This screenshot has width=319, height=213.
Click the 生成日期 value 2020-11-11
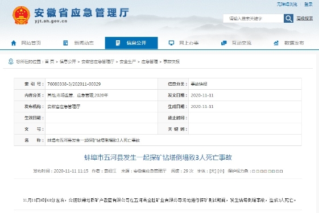tap(202, 107)
